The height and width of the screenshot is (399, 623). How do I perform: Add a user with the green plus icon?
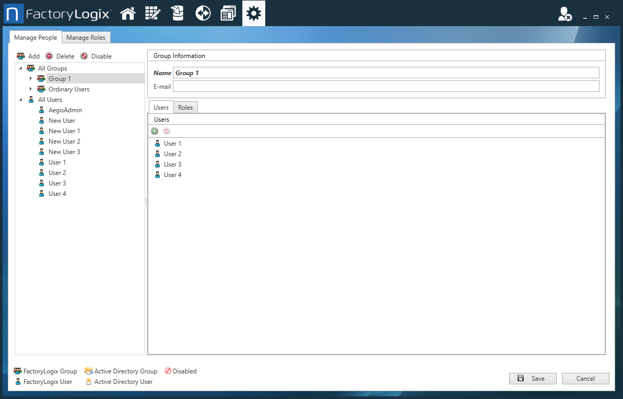tap(155, 131)
